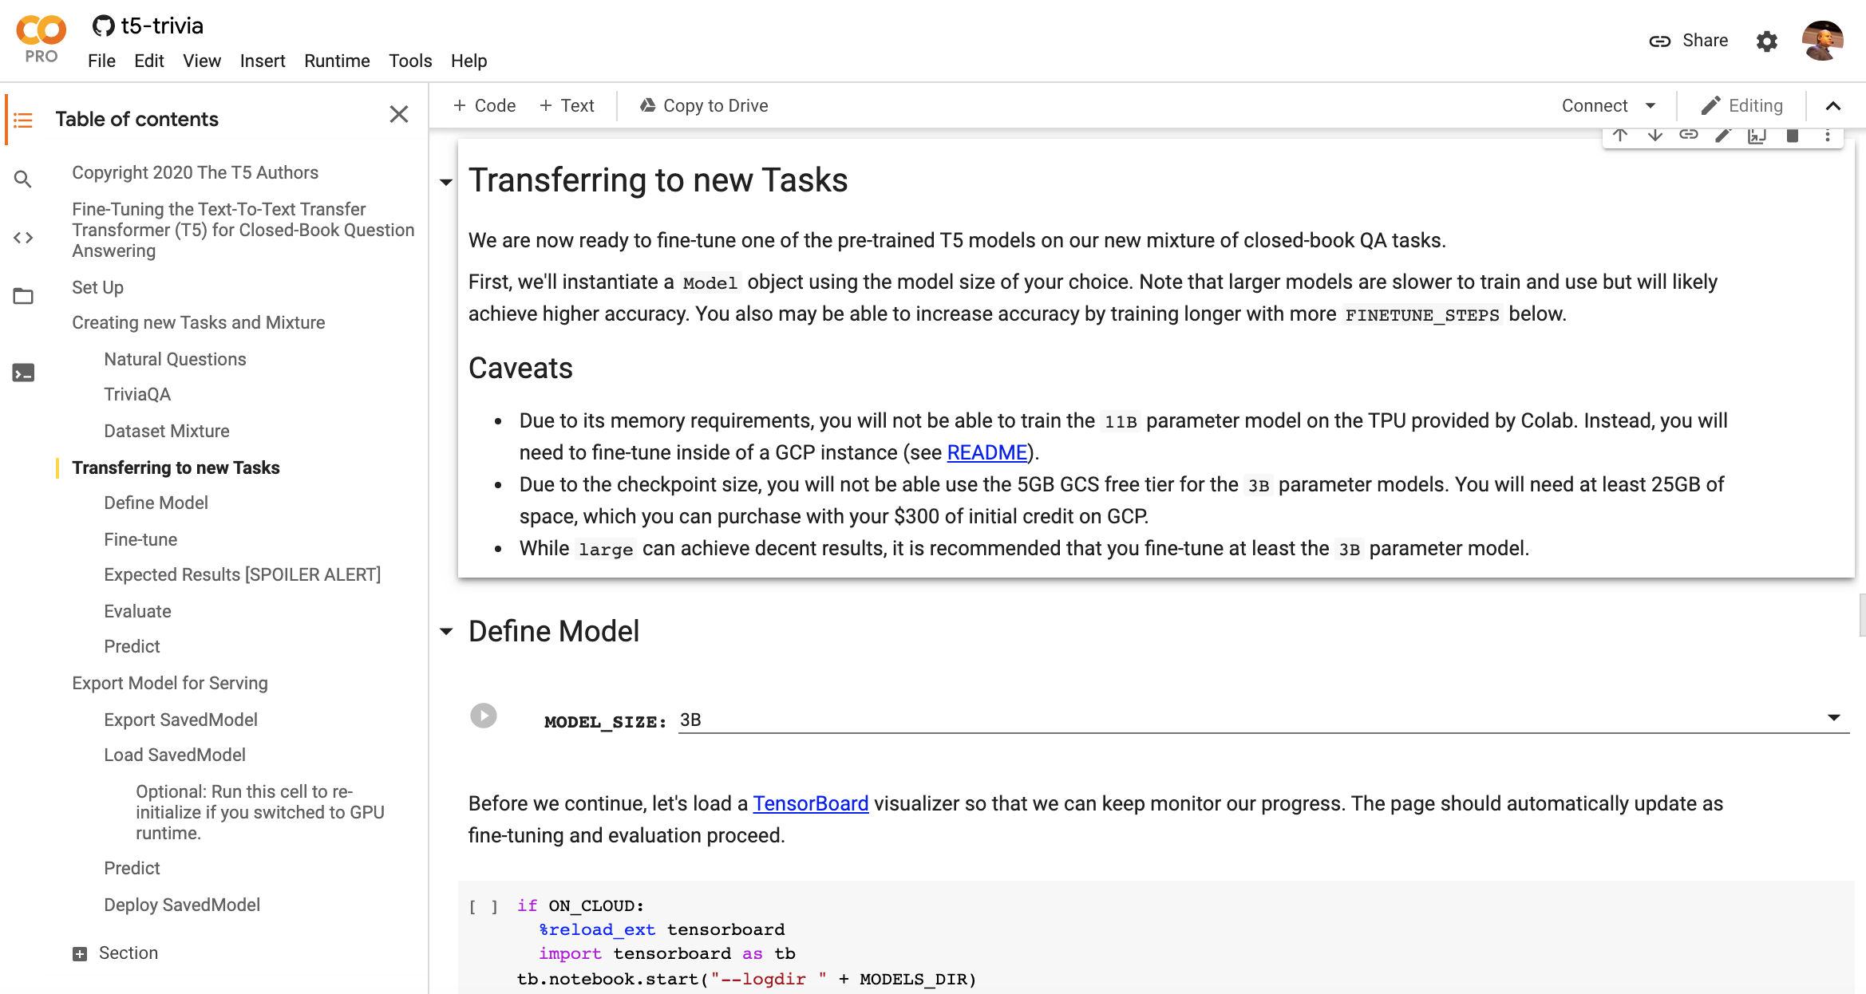
Task: Collapse the header with the top-right chevron
Action: (1833, 106)
